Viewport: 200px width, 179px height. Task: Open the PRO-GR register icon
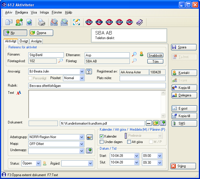point(129,22)
